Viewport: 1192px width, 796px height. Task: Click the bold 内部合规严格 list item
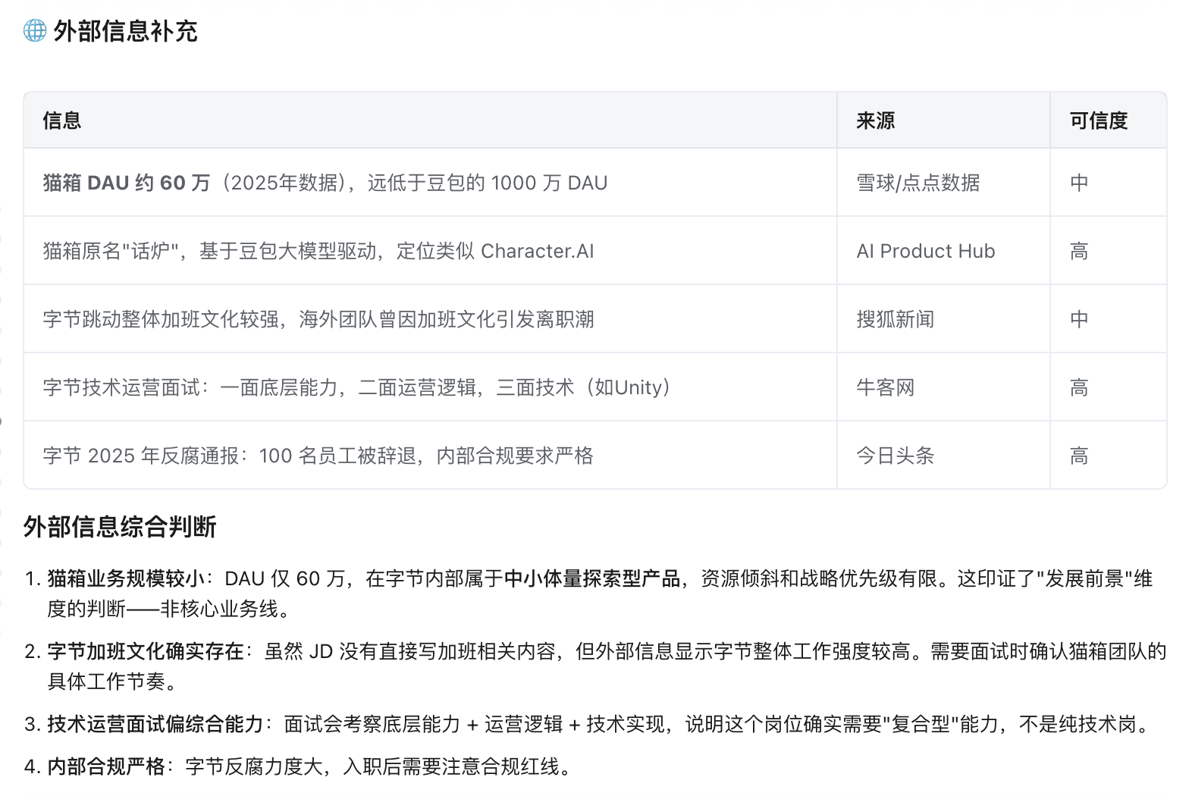coord(106,766)
